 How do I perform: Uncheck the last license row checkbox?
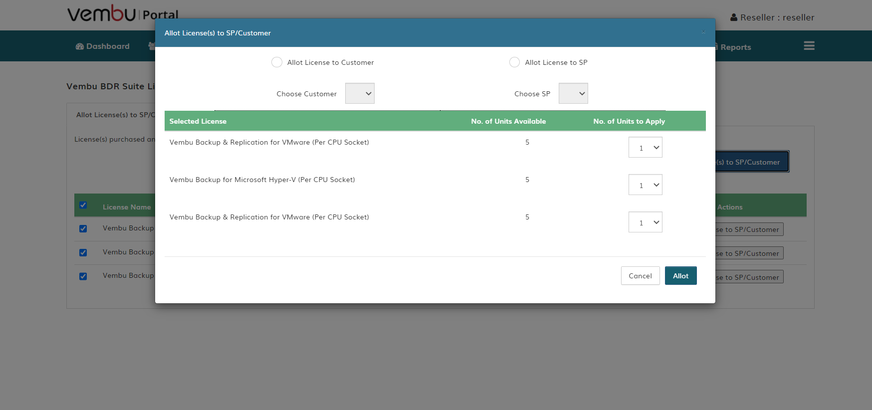83,276
